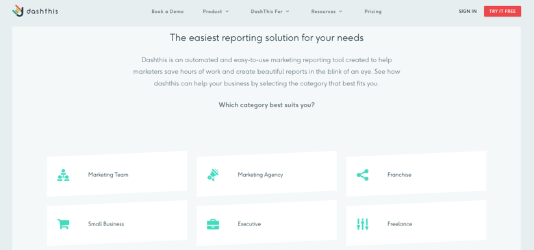Click the TRY IT FREE button

[503, 11]
